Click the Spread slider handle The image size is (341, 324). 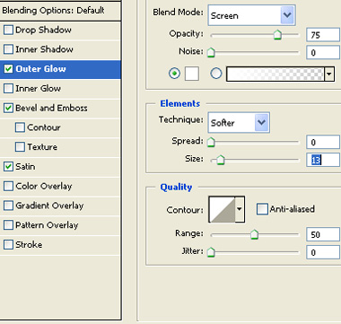tap(211, 142)
